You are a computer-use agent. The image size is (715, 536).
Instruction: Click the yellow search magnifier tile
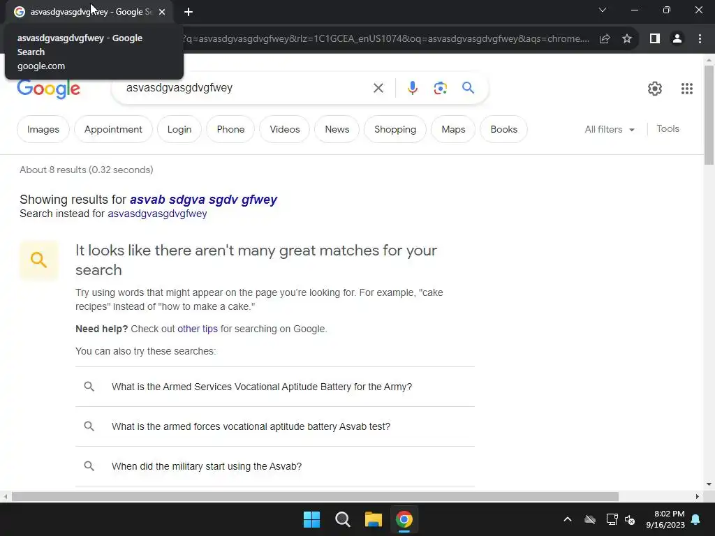point(39,260)
